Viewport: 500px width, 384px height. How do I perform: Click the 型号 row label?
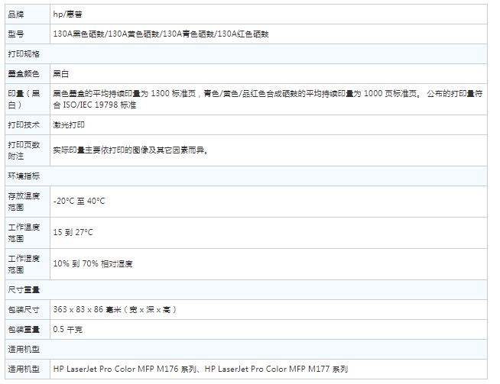pyautogui.click(x=16, y=34)
